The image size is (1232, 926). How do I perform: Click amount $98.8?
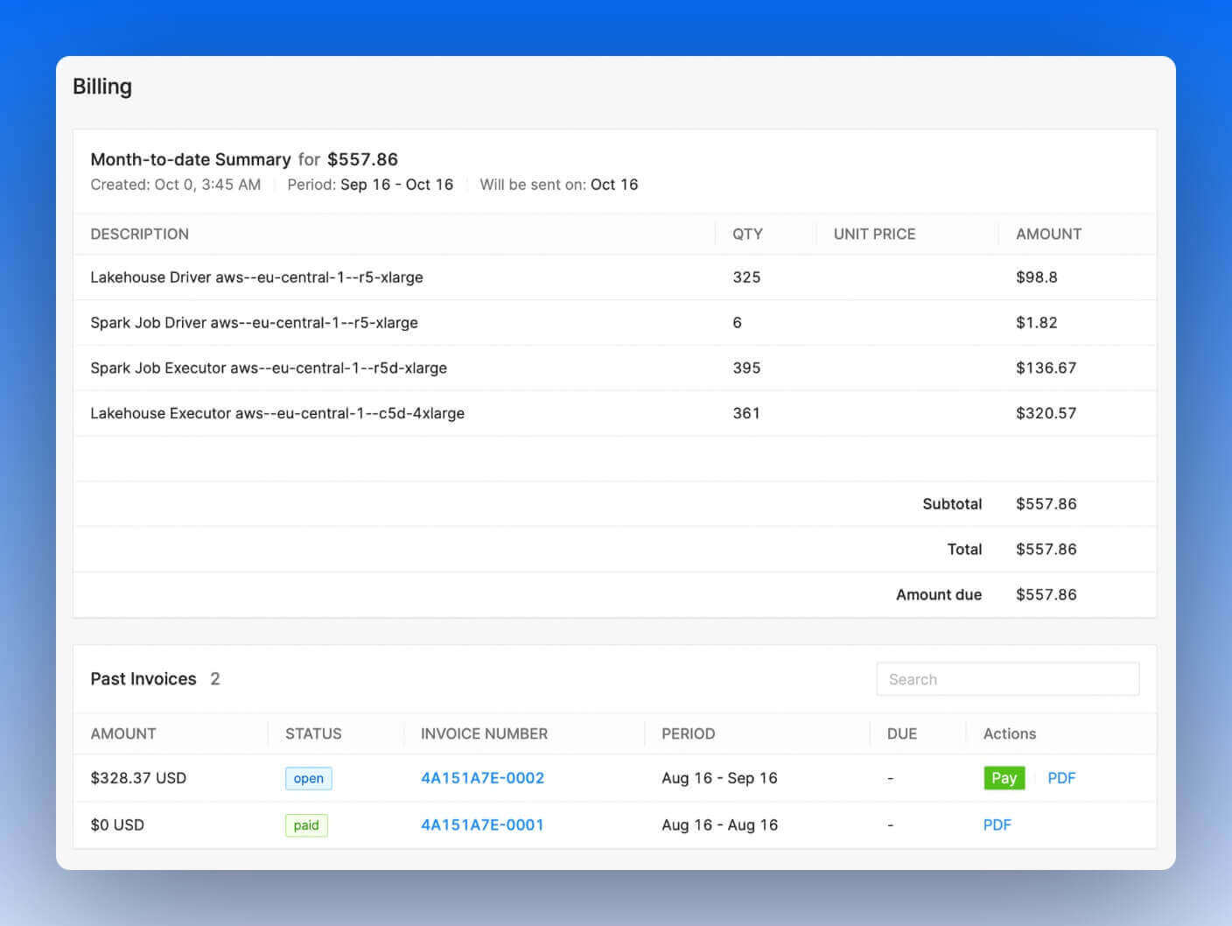coord(1037,277)
